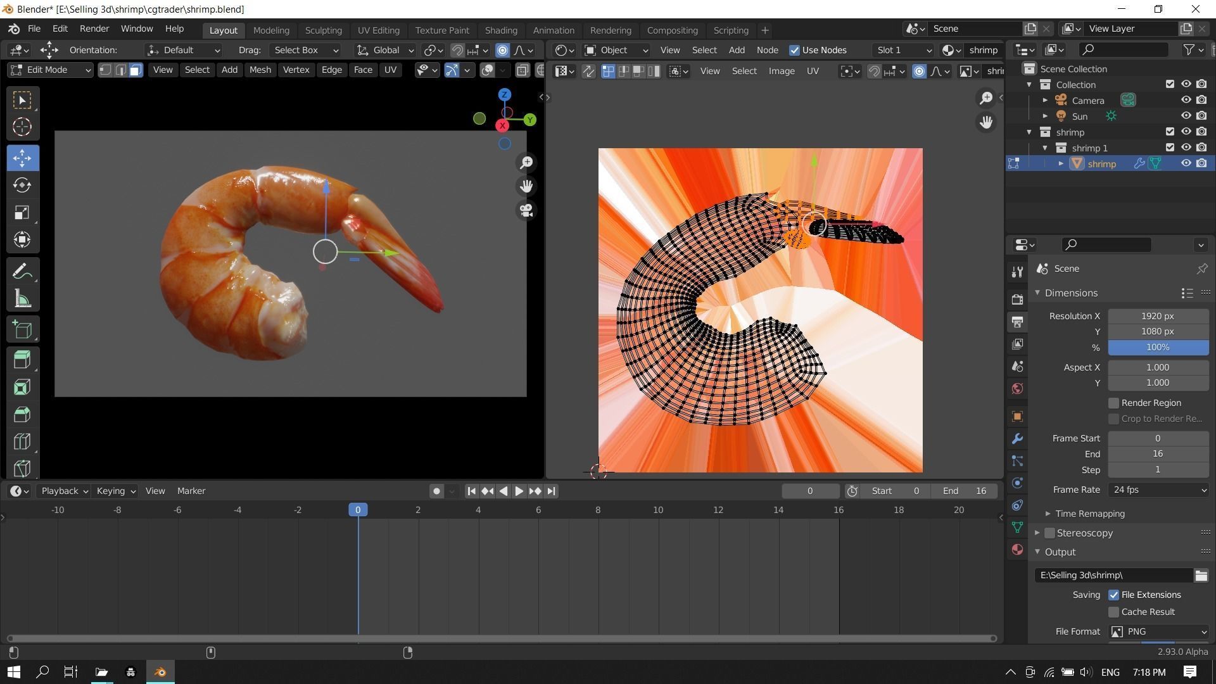Click the Playback button in timeline
This screenshot has width=1216, height=684.
[63, 491]
